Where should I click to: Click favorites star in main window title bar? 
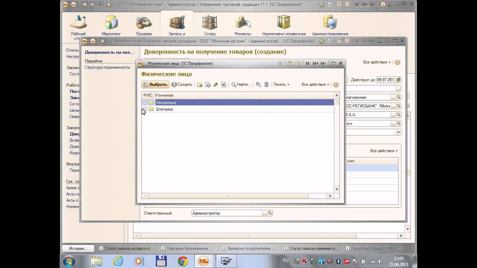109,4
